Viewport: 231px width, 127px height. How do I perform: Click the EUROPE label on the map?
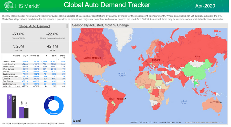point(156,60)
